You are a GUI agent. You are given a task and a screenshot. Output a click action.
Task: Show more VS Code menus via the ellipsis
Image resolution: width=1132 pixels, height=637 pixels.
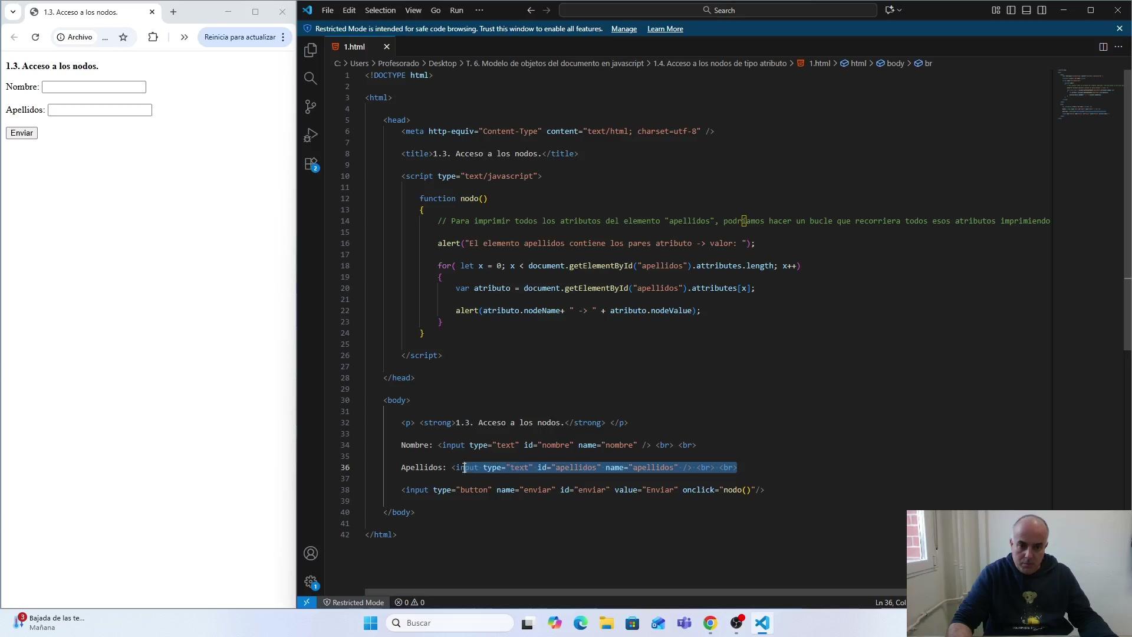[479, 10]
